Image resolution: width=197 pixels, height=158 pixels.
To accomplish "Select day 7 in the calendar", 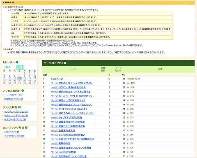I will point(20,76).
